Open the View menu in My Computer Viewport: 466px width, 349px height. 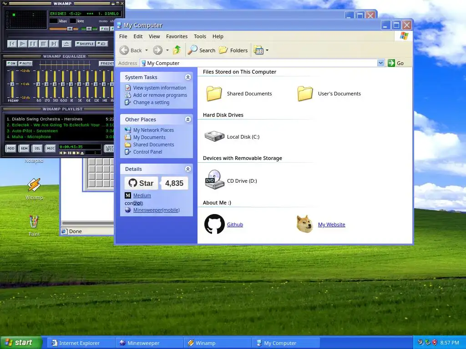(154, 36)
